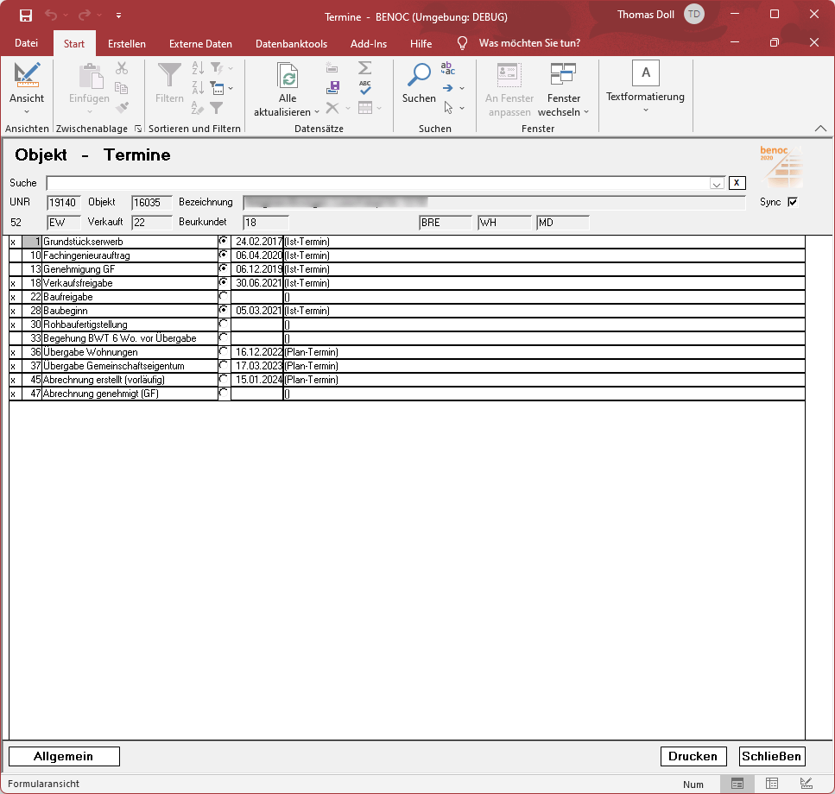Screen dimensions: 835x794
Task: Select radio button for Übergabe Wohnungen row
Action: (x=224, y=352)
